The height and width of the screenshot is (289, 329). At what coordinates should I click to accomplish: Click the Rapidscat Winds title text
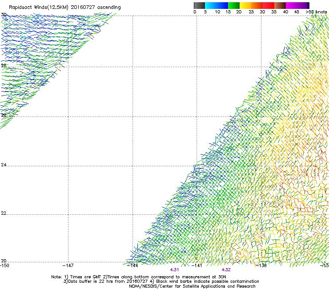click(x=64, y=8)
